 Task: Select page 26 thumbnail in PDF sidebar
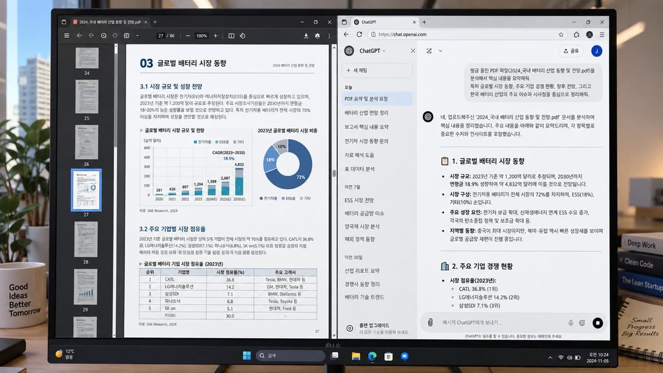86,142
